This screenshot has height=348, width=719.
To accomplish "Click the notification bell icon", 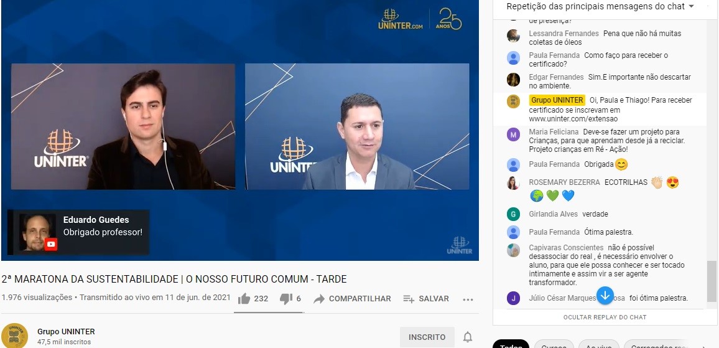I will tap(468, 337).
